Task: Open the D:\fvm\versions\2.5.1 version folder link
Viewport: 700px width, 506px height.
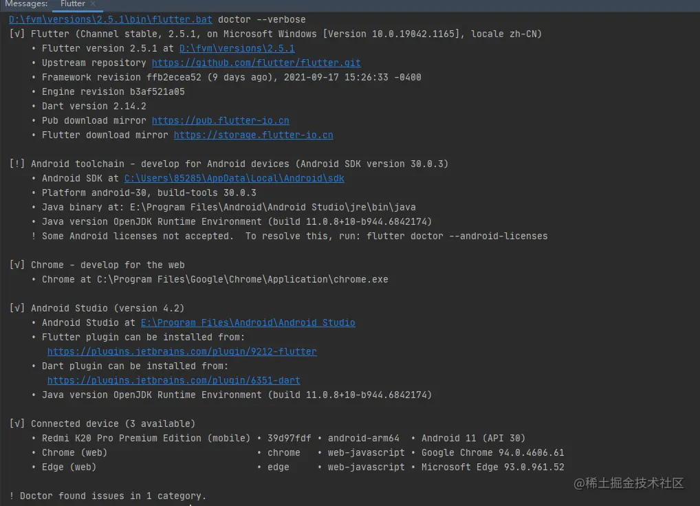Action: 237,48
